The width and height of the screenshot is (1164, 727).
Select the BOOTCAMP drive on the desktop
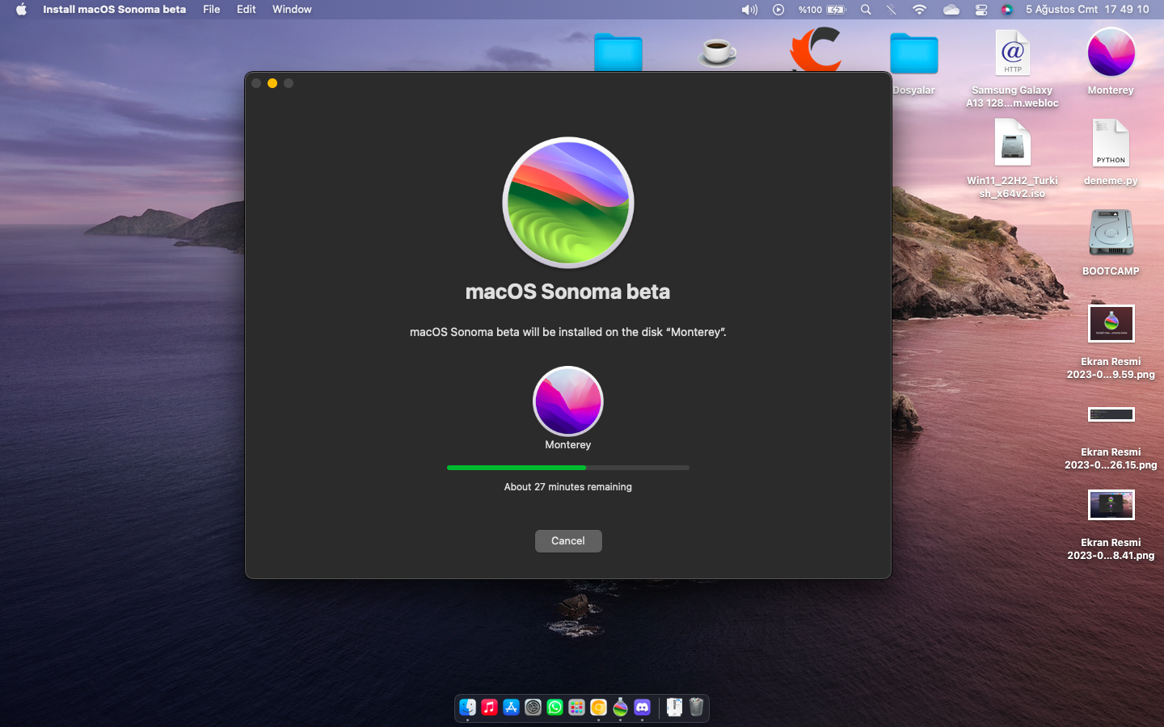tap(1111, 233)
